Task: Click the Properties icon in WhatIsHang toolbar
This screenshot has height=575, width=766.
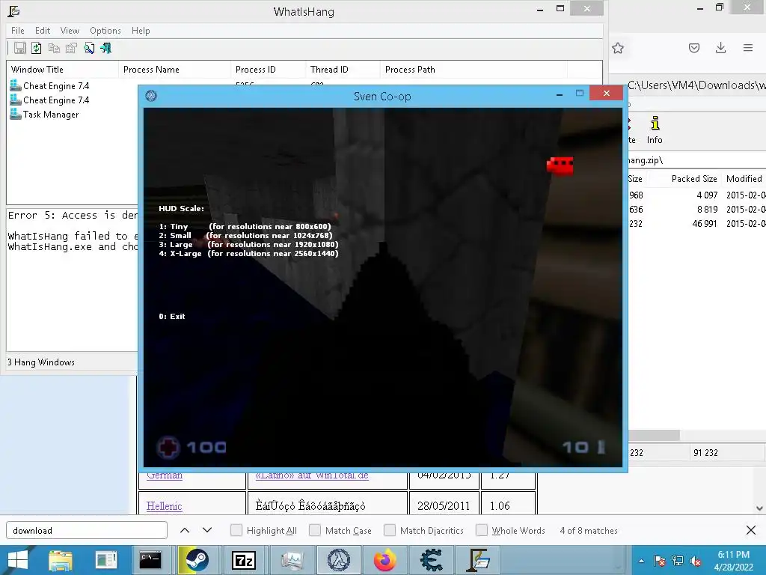Action: [x=71, y=48]
